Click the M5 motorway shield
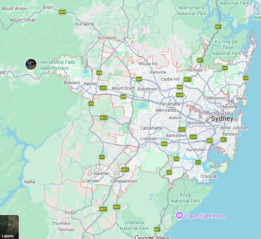 pyautogui.click(x=164, y=144)
